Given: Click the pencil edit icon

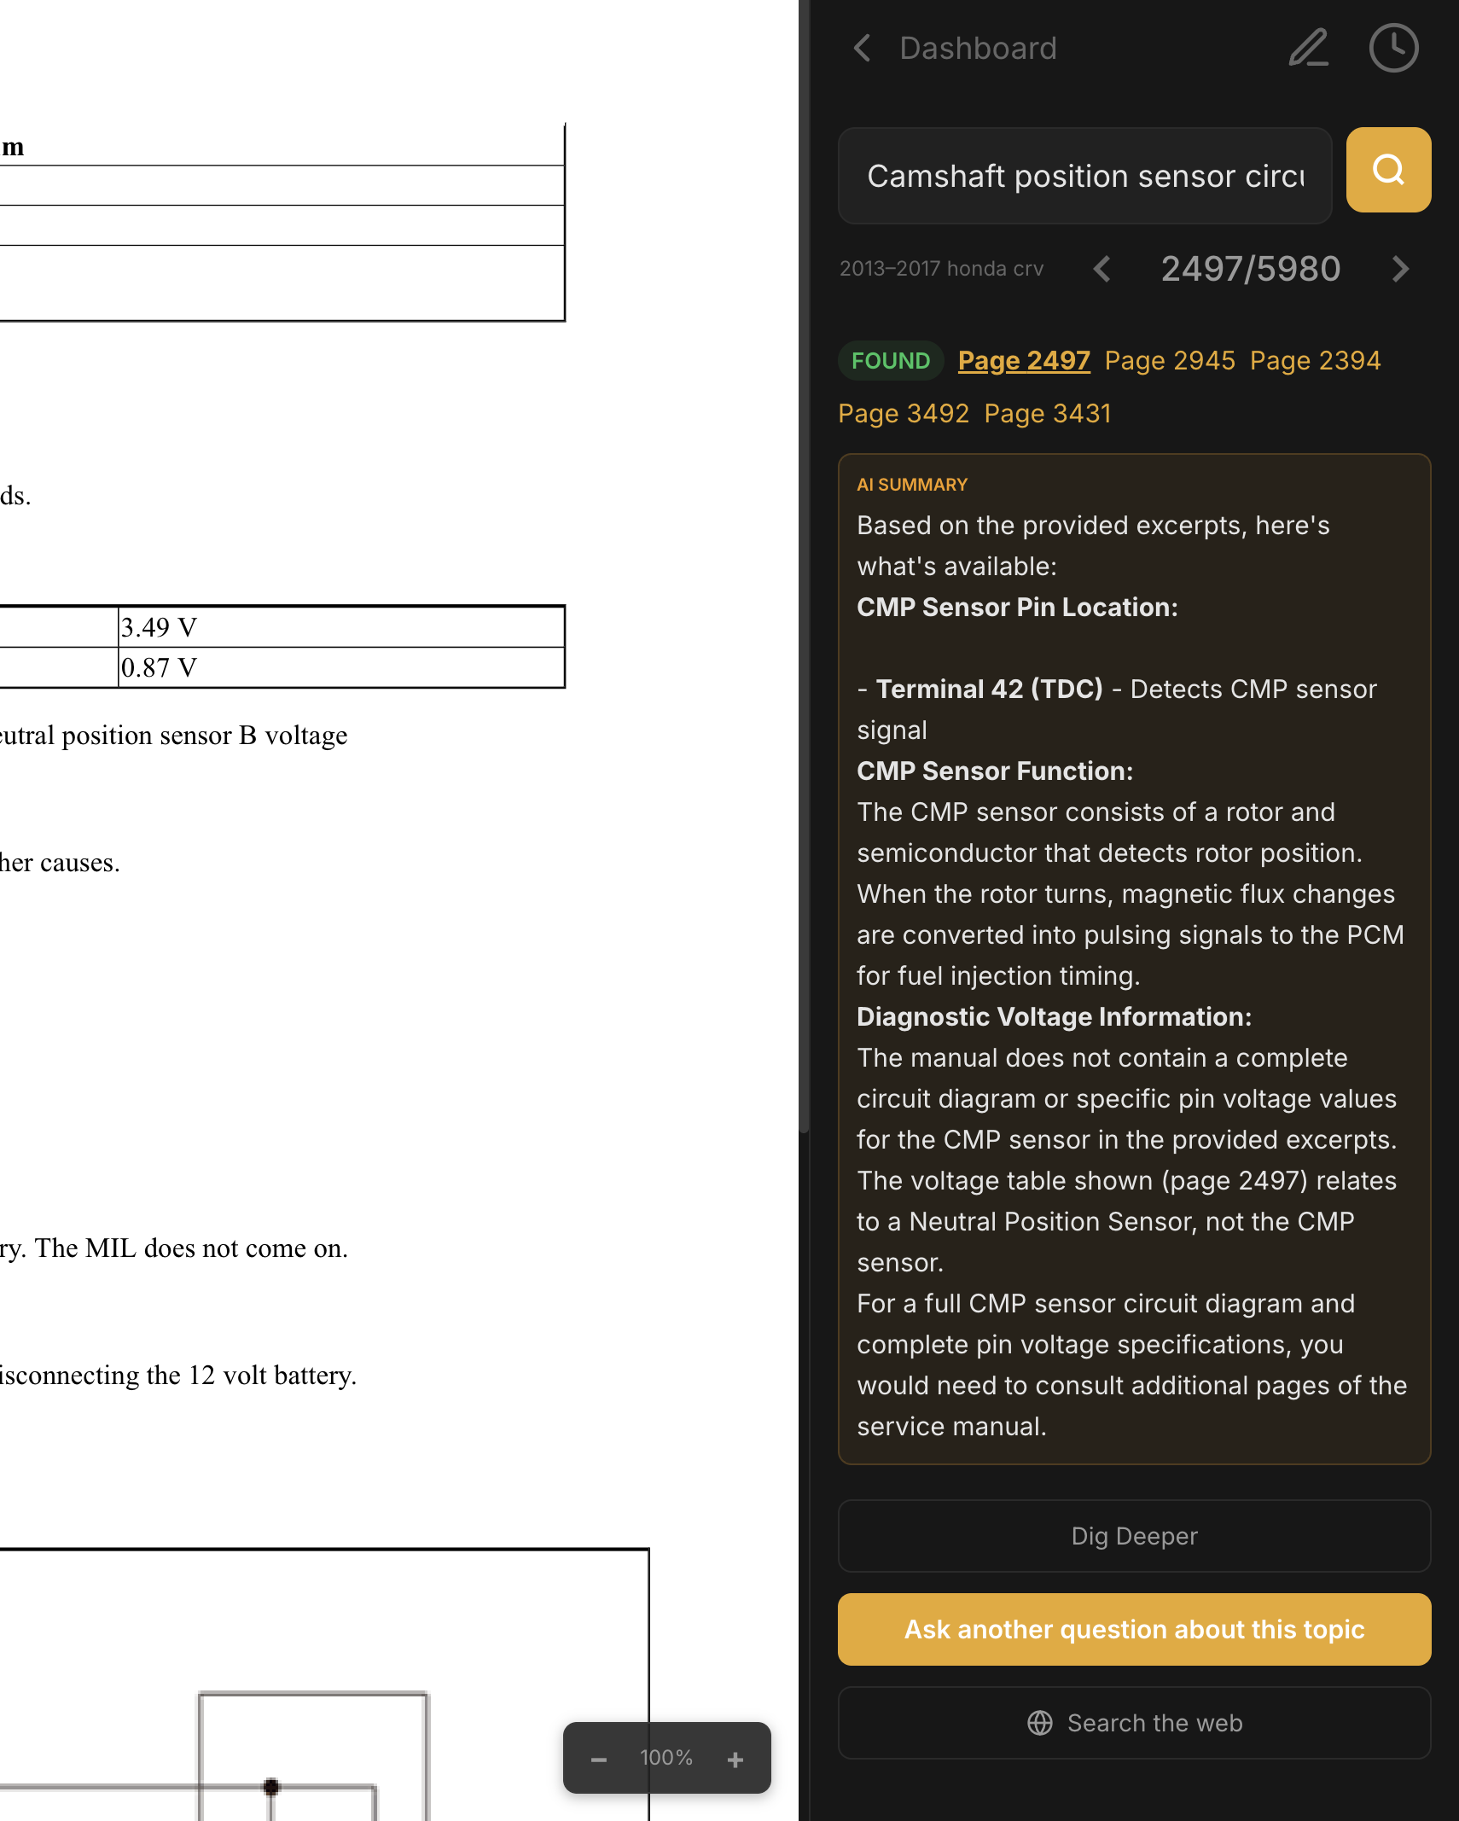Looking at the screenshot, I should [1308, 48].
